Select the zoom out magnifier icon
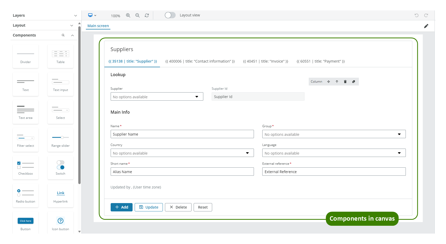Viewport: 446px width, 244px height. (x=138, y=15)
